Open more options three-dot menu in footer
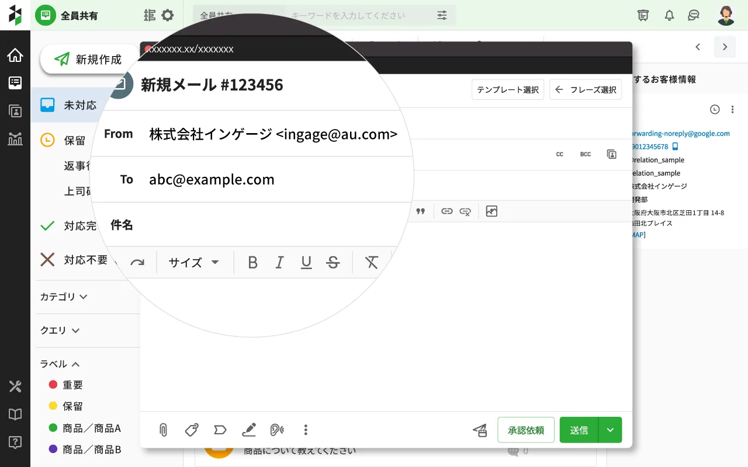 [306, 430]
